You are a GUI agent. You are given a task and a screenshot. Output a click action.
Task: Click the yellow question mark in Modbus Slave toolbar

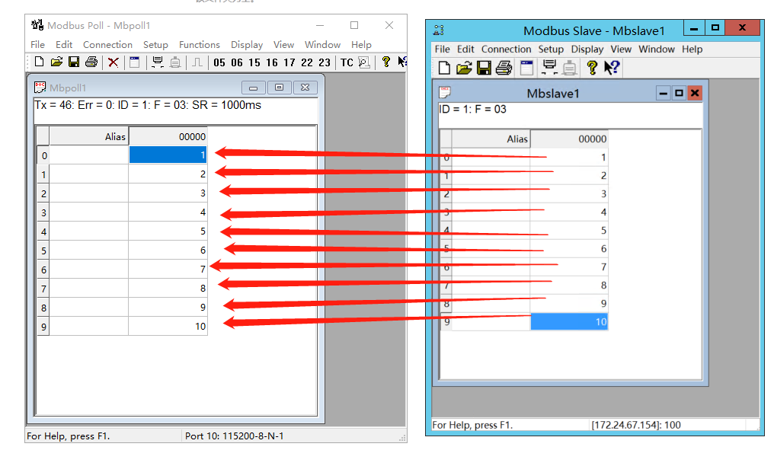coord(591,68)
